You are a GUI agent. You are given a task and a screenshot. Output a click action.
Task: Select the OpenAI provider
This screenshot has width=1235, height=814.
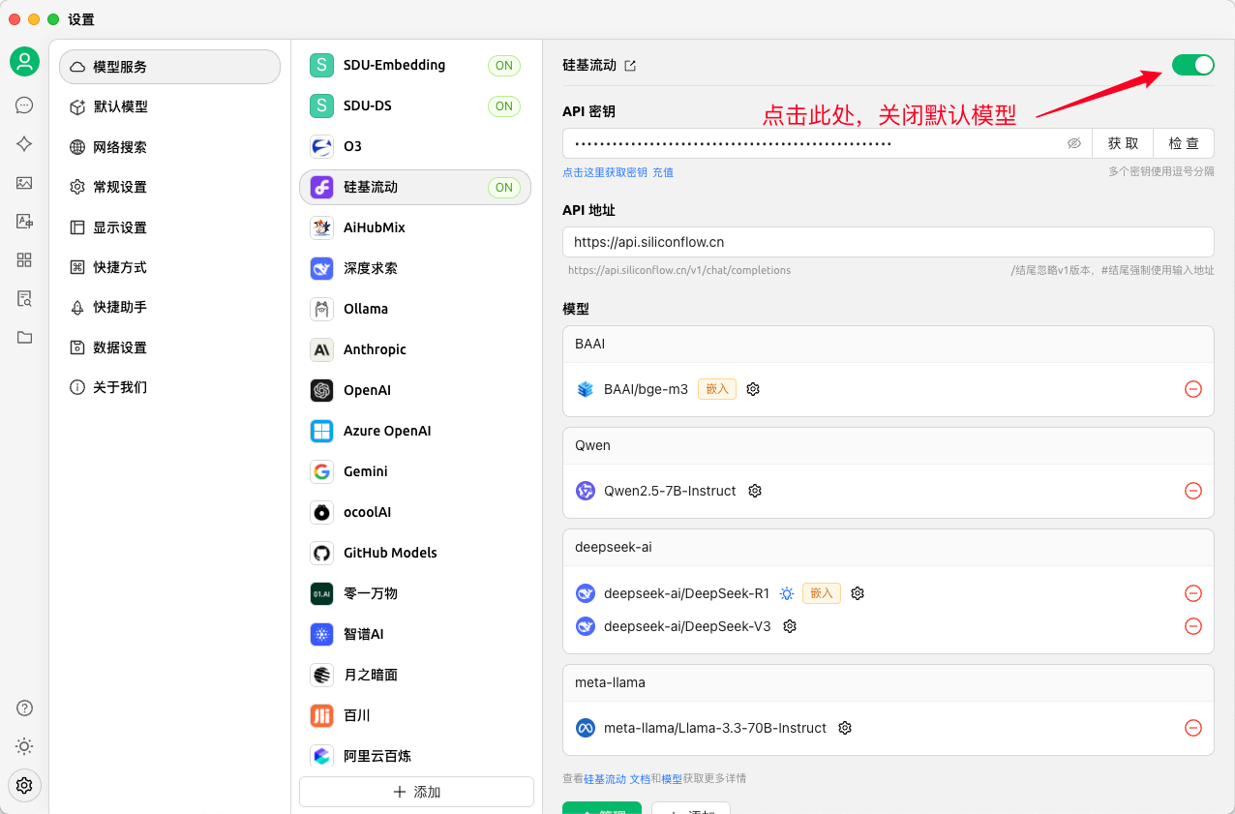click(415, 390)
